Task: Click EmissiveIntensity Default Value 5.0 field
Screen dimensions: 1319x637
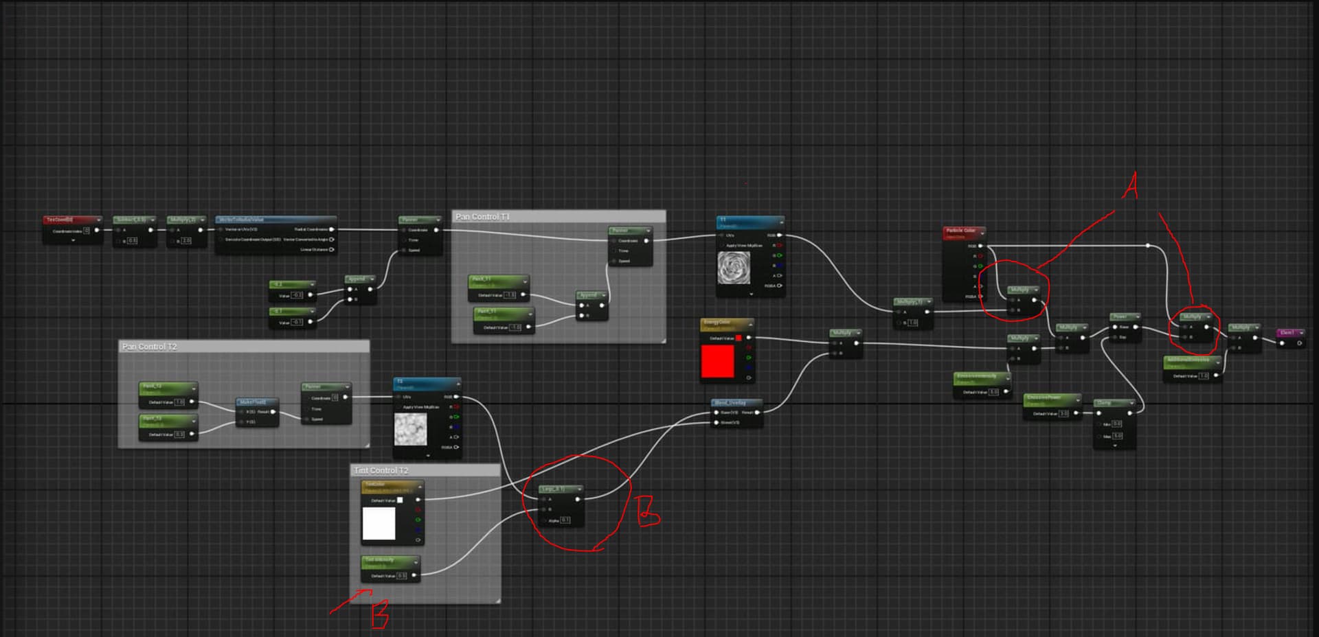Action: coord(993,391)
